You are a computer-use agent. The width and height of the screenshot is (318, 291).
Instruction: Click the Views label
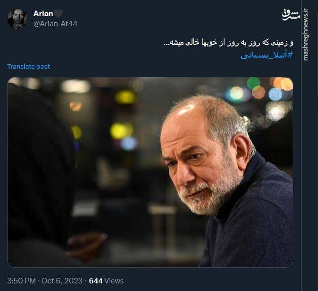click(x=114, y=281)
